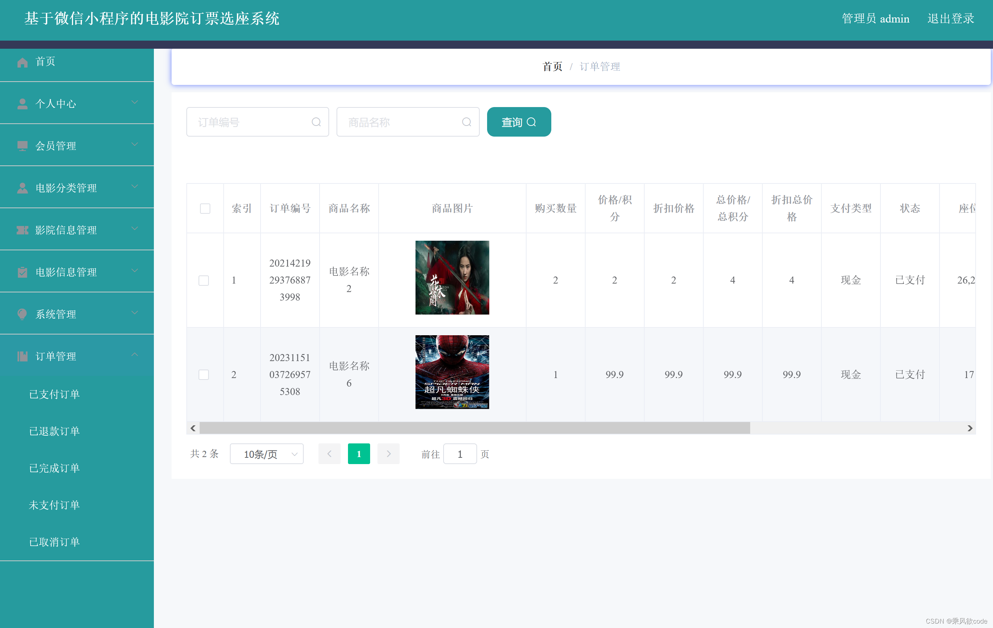
Task: Check the checkbox for order row 1
Action: pos(204,281)
